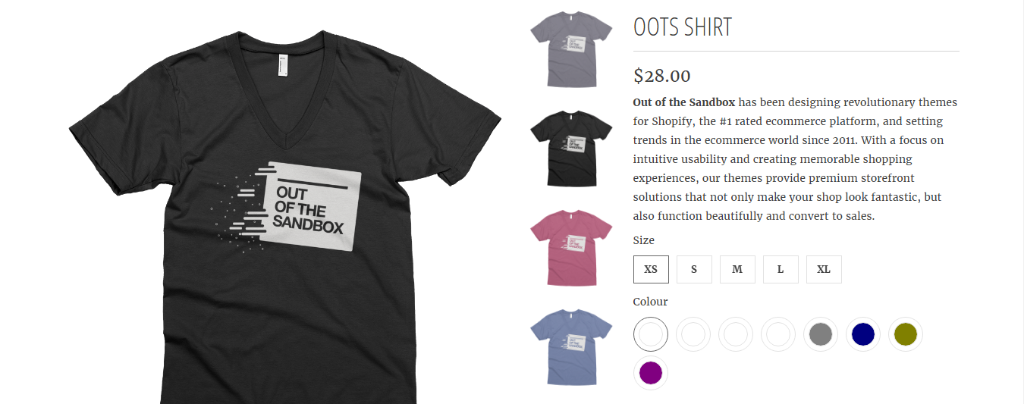1024x404 pixels.
Task: Select the black shirt thumbnail
Action: [x=571, y=148]
